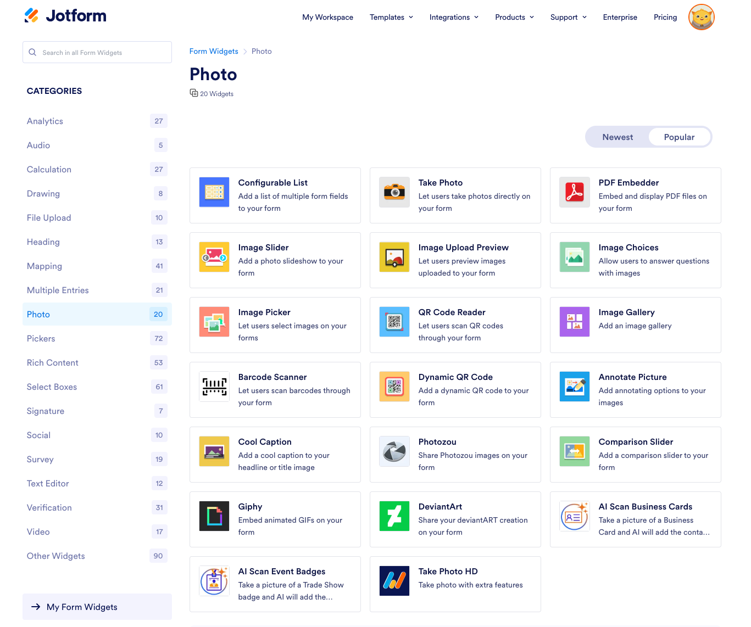Expand the Products menu
This screenshot has height=627, width=751.
point(514,17)
